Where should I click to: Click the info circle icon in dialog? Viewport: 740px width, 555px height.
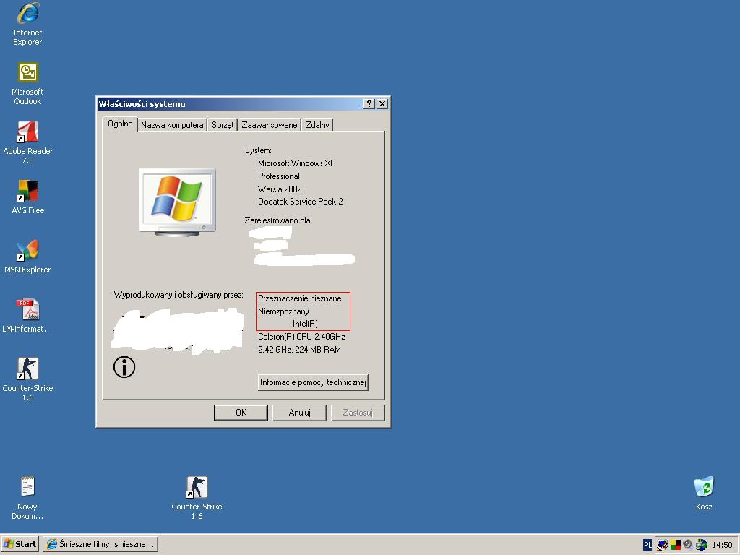coord(124,366)
